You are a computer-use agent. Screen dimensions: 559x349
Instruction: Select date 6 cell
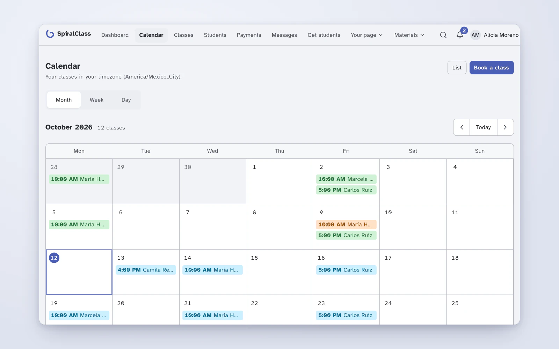[x=146, y=227]
